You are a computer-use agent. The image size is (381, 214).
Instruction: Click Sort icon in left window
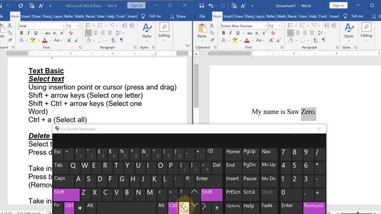click(x=114, y=40)
